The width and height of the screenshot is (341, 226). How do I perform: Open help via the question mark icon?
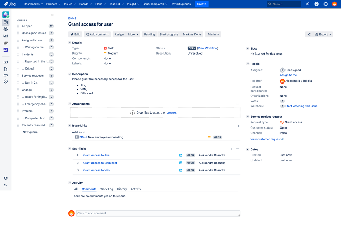(x=316, y=4)
